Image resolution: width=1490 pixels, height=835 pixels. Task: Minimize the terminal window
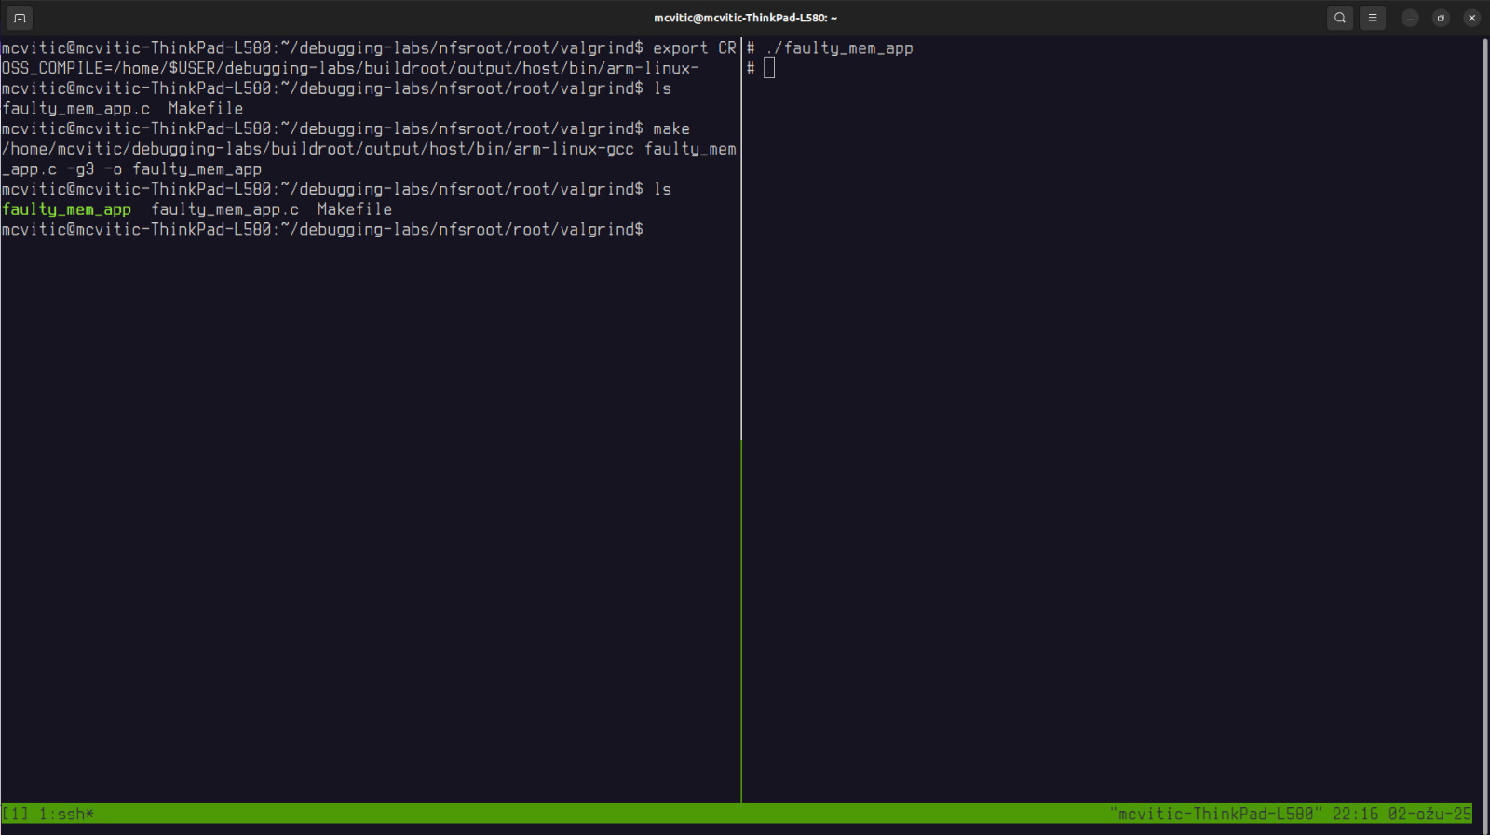(x=1410, y=18)
